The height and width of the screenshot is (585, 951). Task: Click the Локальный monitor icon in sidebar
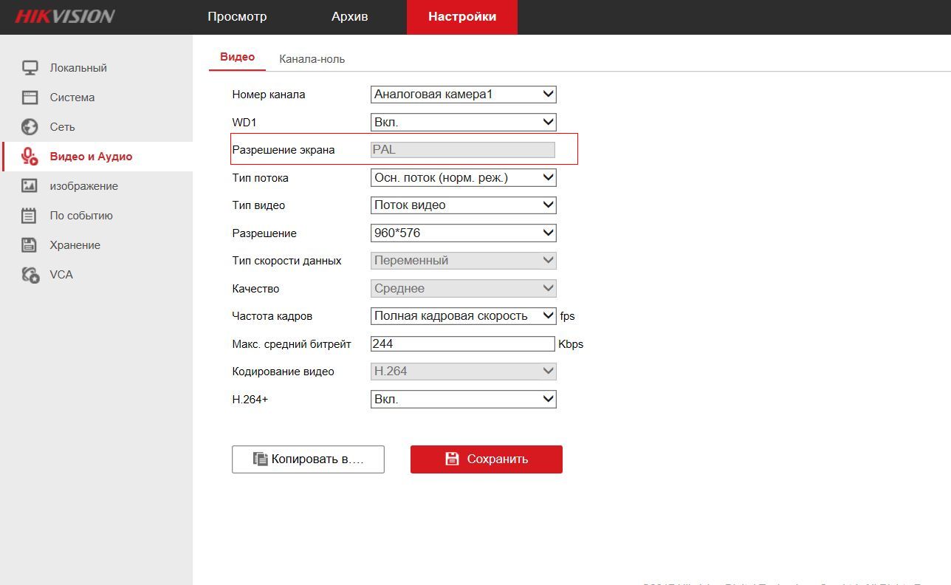30,68
